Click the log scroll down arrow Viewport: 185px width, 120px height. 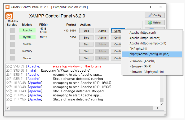[x=162, y=104]
